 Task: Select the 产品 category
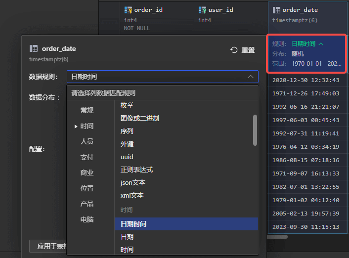pos(87,204)
